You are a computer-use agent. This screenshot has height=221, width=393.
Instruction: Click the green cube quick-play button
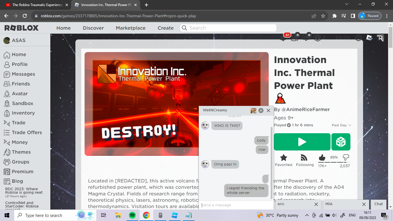pyautogui.click(x=341, y=142)
